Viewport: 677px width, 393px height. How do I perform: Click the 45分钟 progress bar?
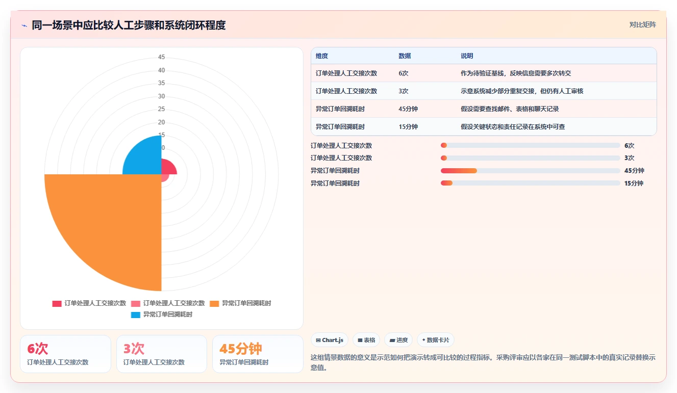pyautogui.click(x=531, y=171)
